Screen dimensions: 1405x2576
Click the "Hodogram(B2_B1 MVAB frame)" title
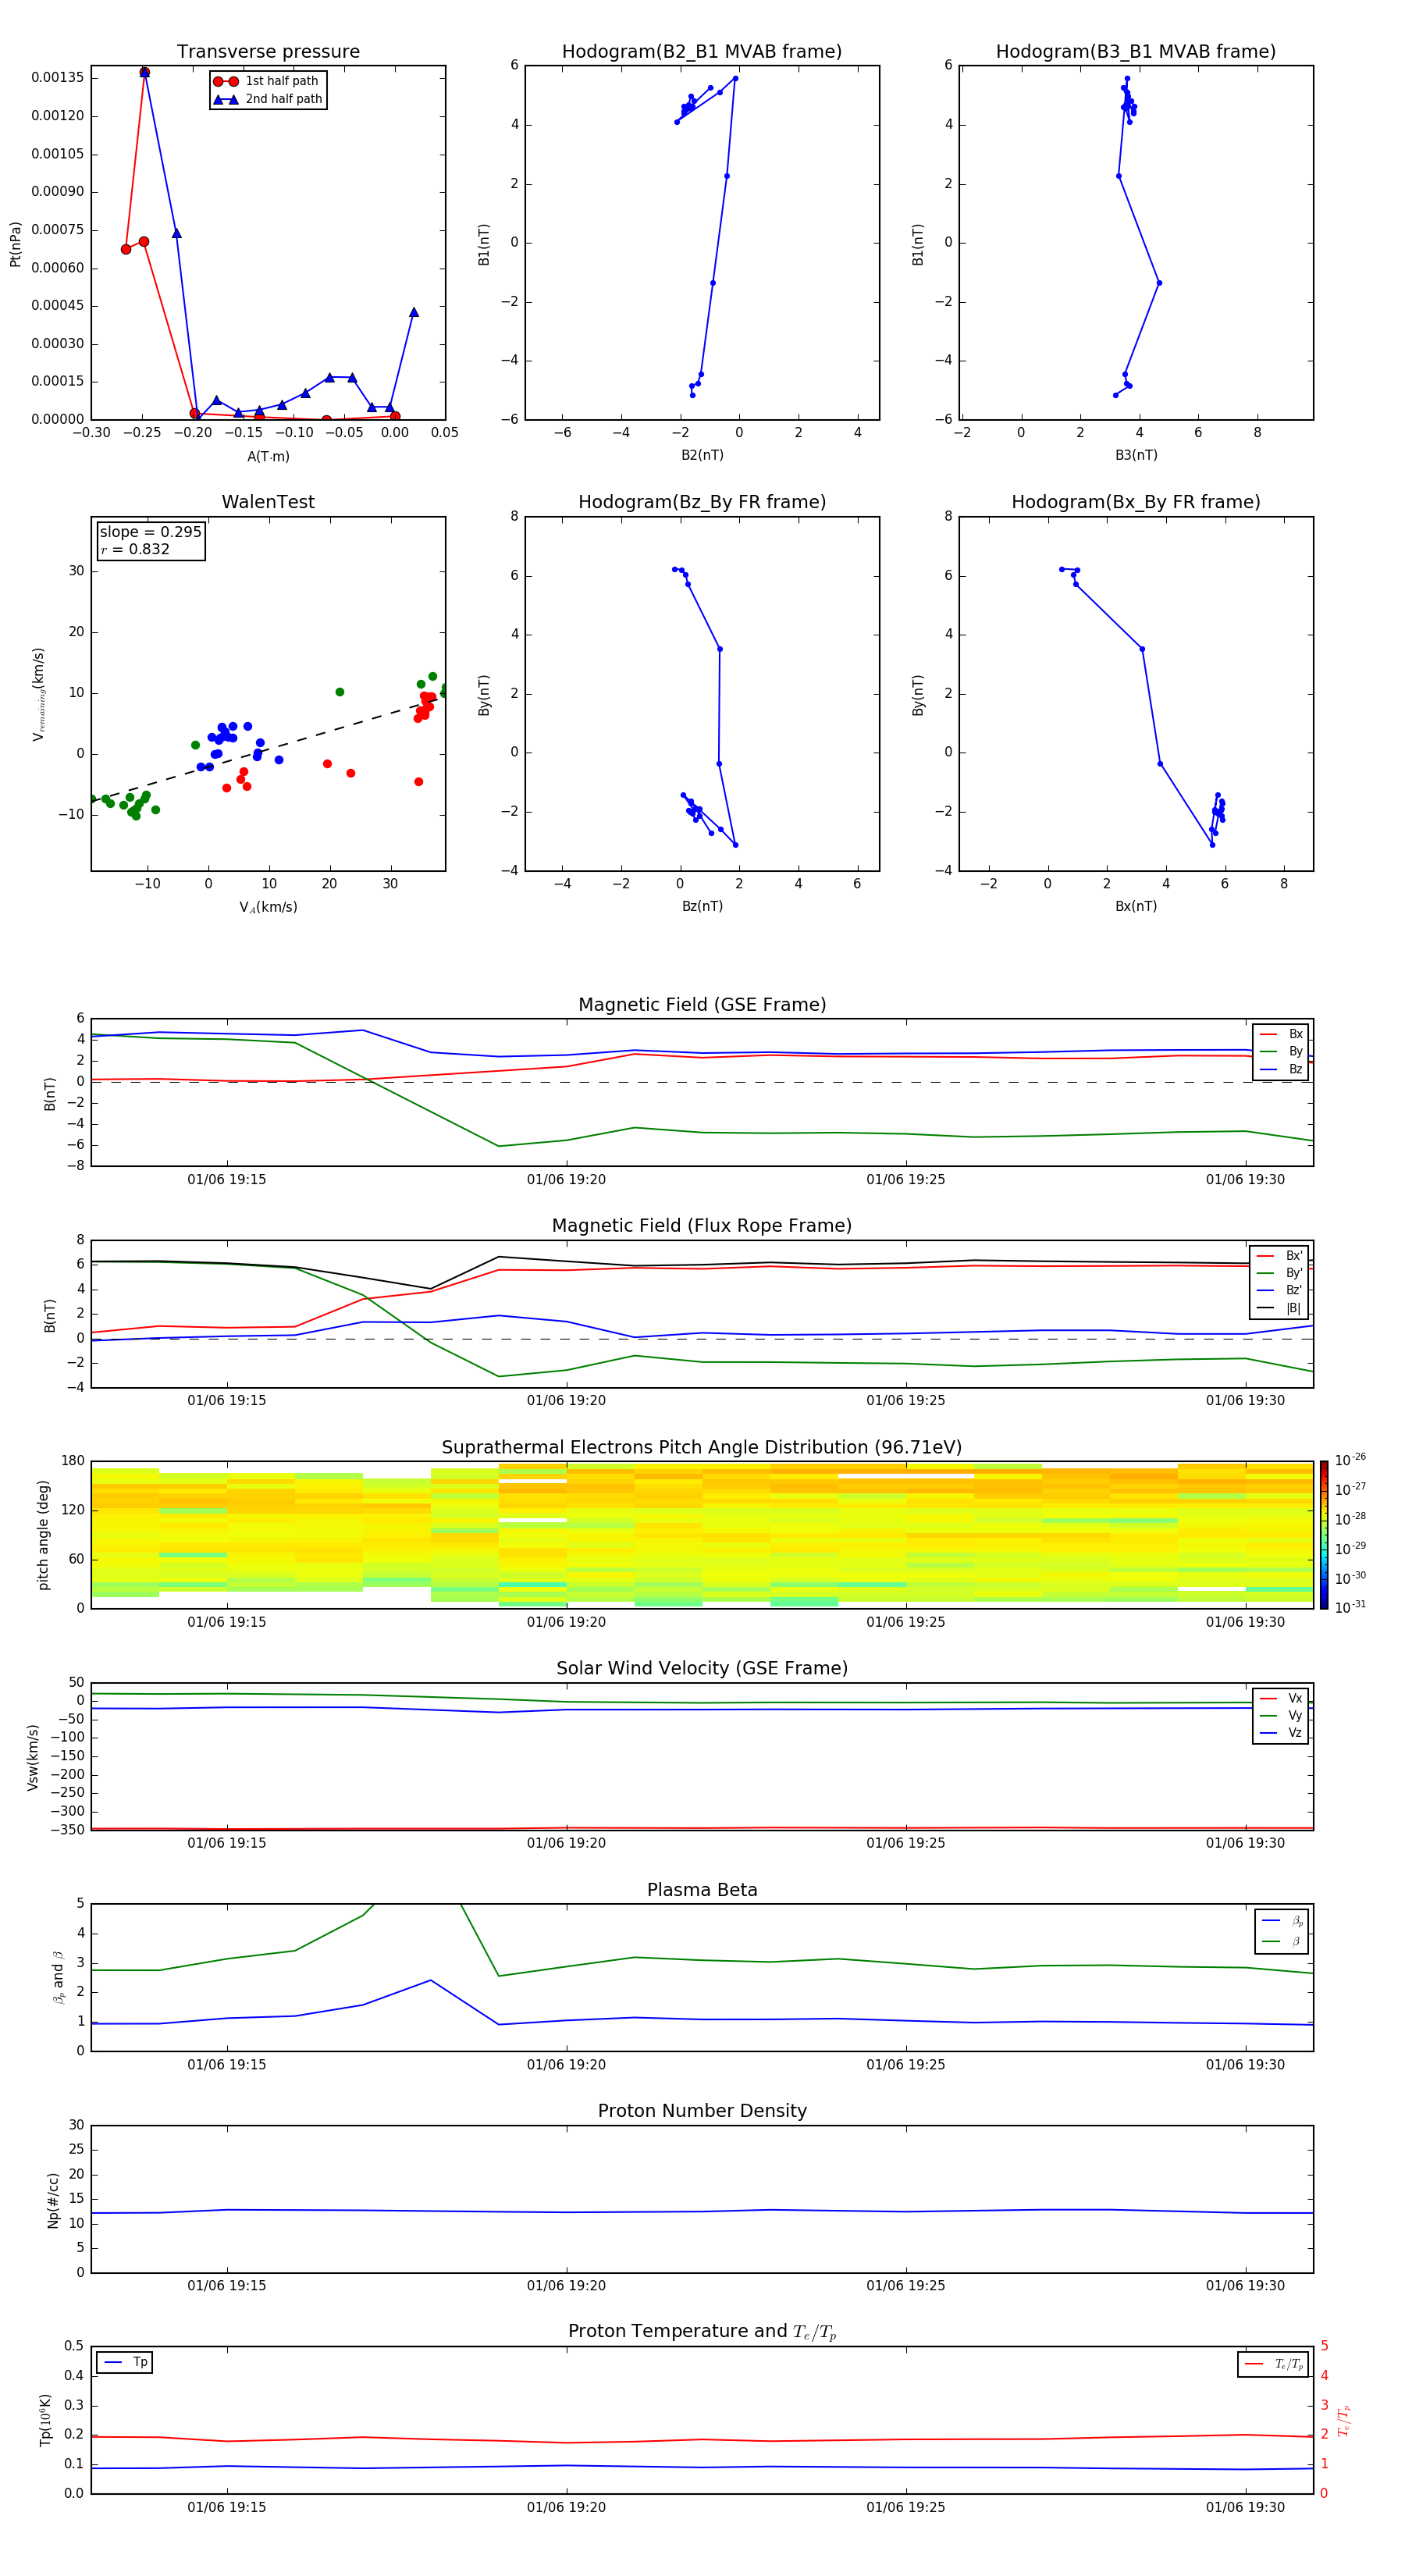pyautogui.click(x=702, y=52)
